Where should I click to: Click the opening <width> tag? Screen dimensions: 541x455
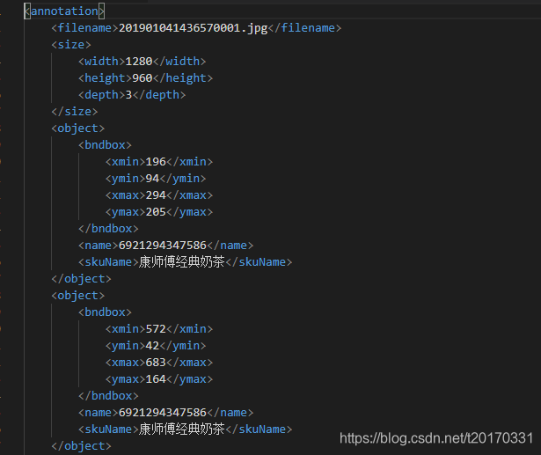click(x=101, y=62)
